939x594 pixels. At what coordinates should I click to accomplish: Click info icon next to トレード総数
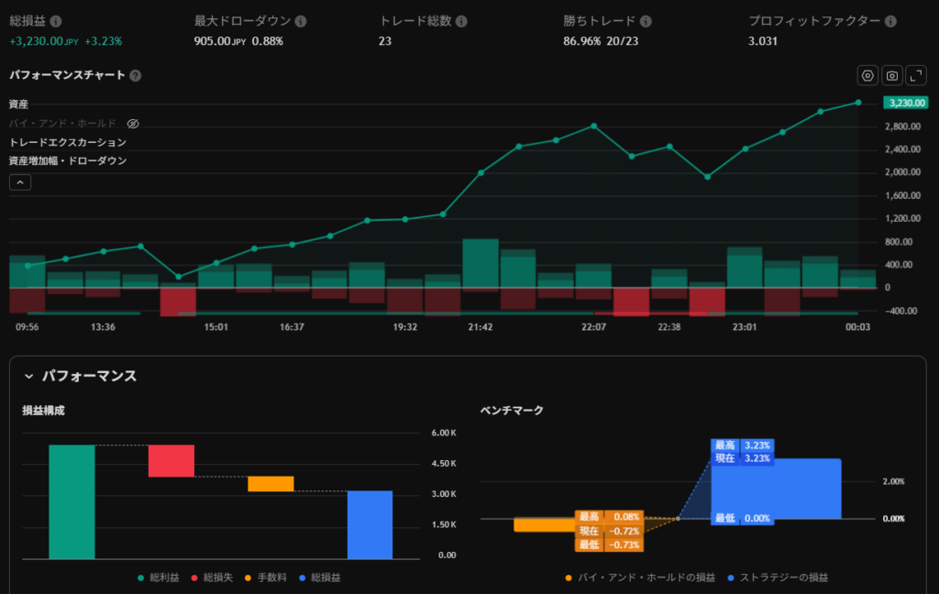coord(460,21)
